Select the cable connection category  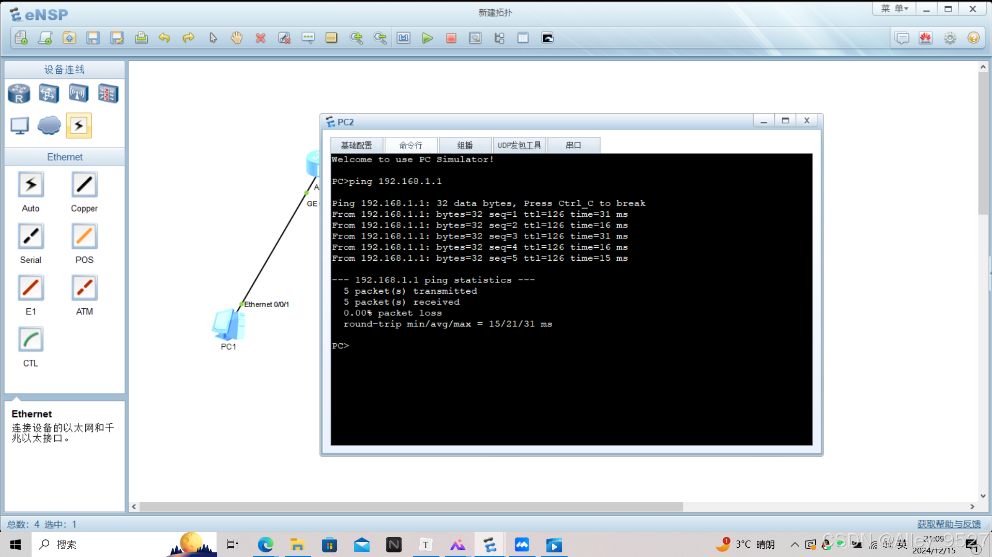coord(79,125)
